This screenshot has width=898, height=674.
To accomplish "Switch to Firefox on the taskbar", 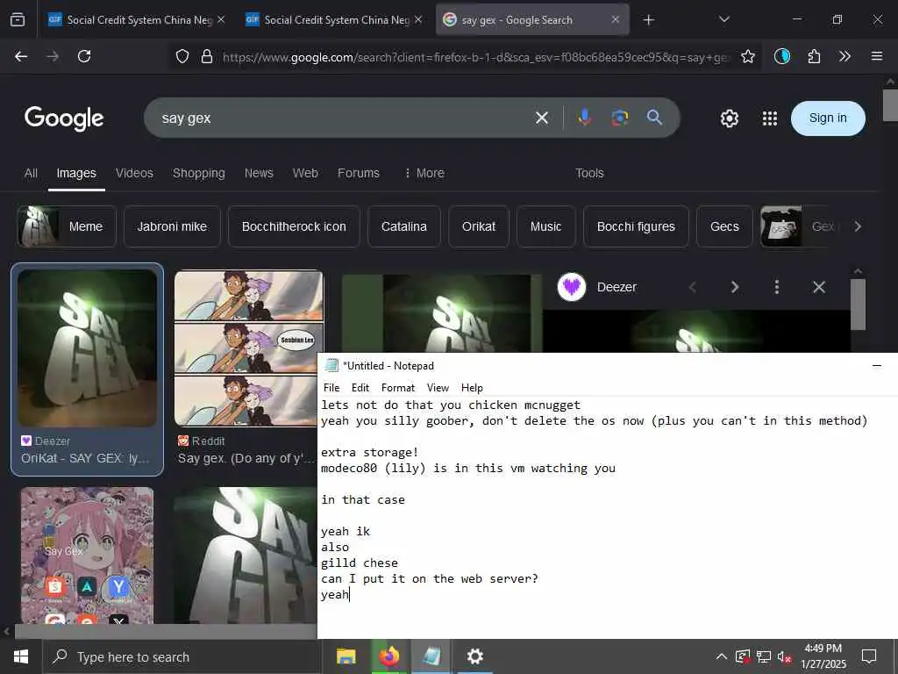I will (x=388, y=656).
